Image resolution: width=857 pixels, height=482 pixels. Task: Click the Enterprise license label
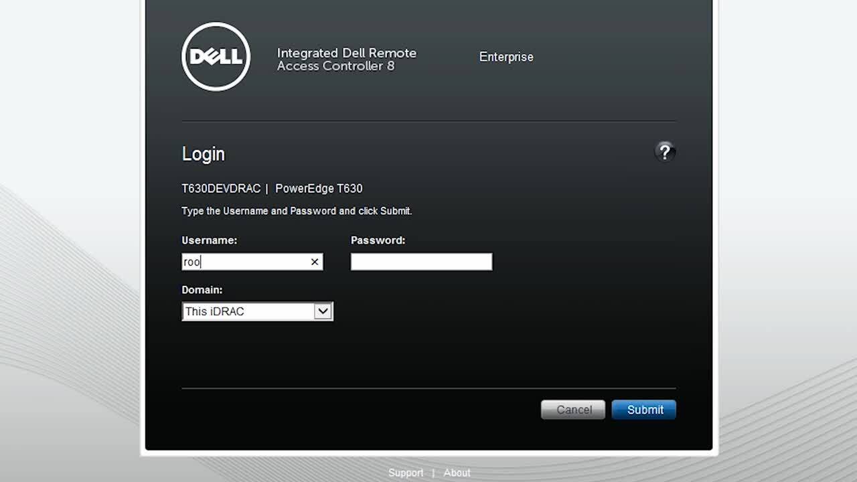point(506,57)
